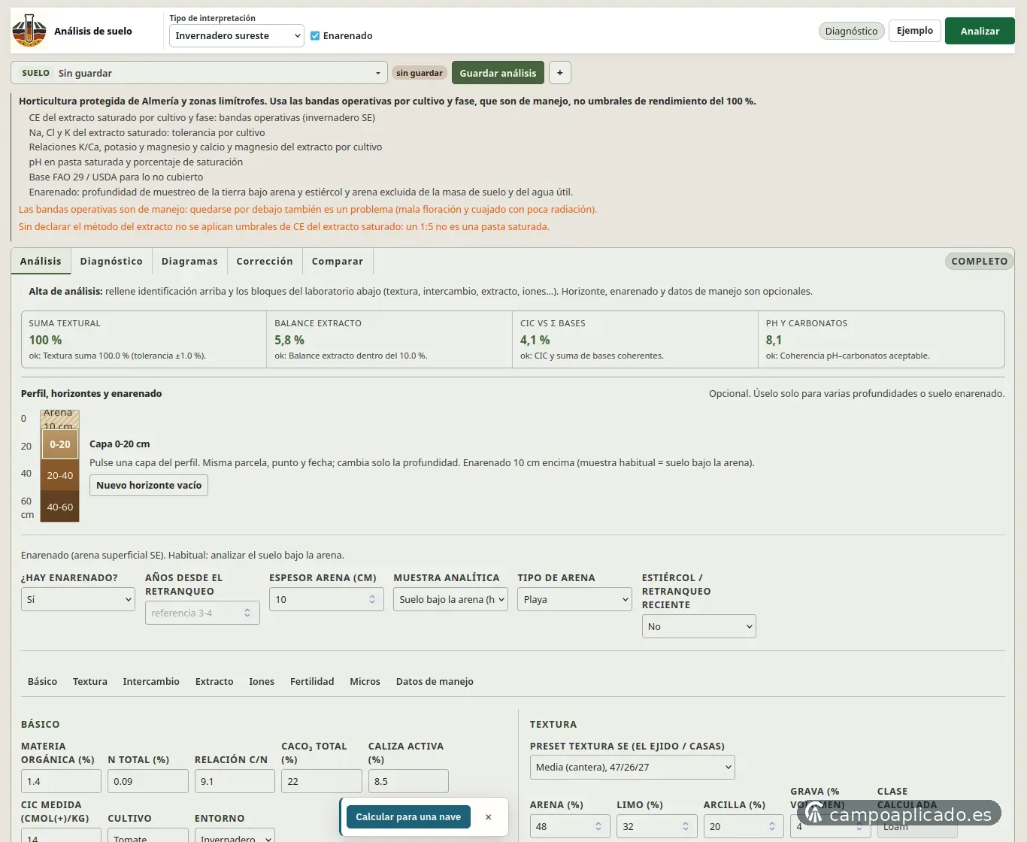
Task: Click the soil analysis app logo
Action: point(29,31)
